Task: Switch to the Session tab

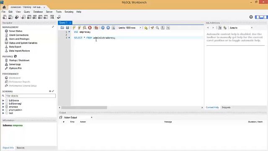Action: click(x=21, y=148)
